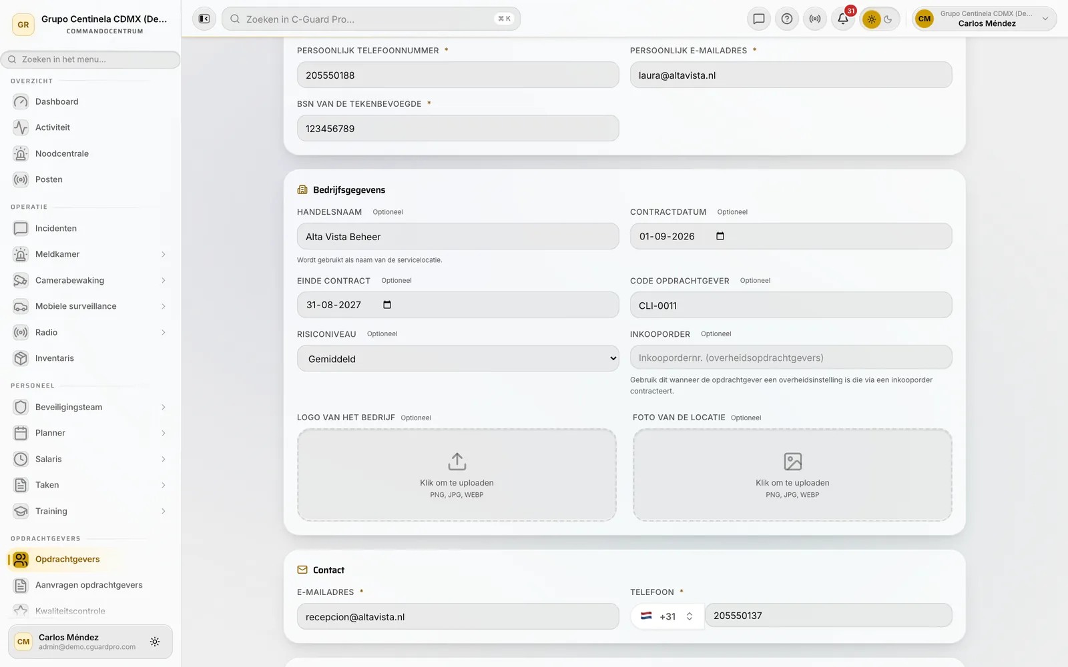Upload Foto van de locatie
The image size is (1068, 667).
(x=792, y=475)
